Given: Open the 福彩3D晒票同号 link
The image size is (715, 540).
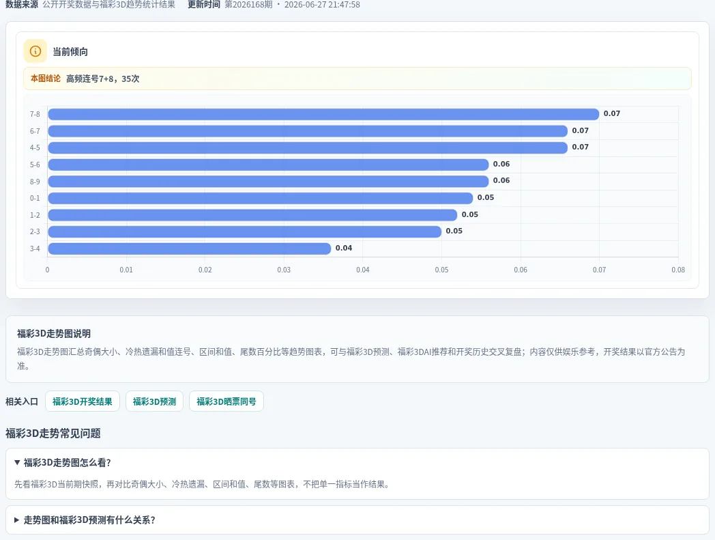Looking at the screenshot, I should [227, 401].
